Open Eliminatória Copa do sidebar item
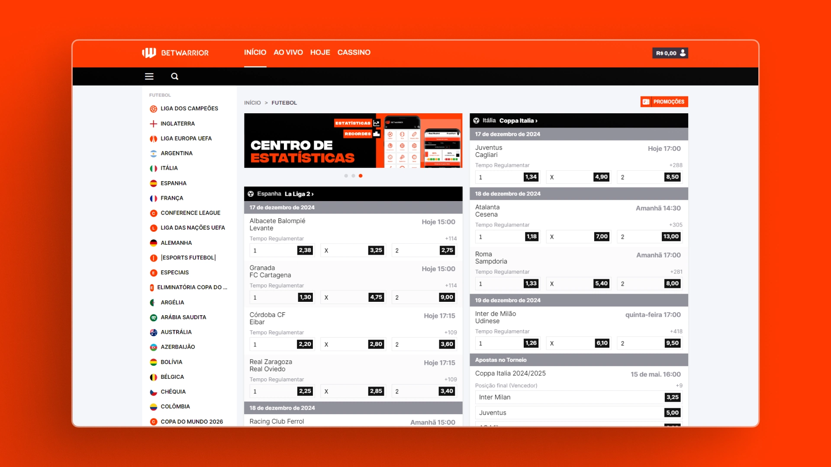Image resolution: width=831 pixels, height=467 pixels. 189,288
